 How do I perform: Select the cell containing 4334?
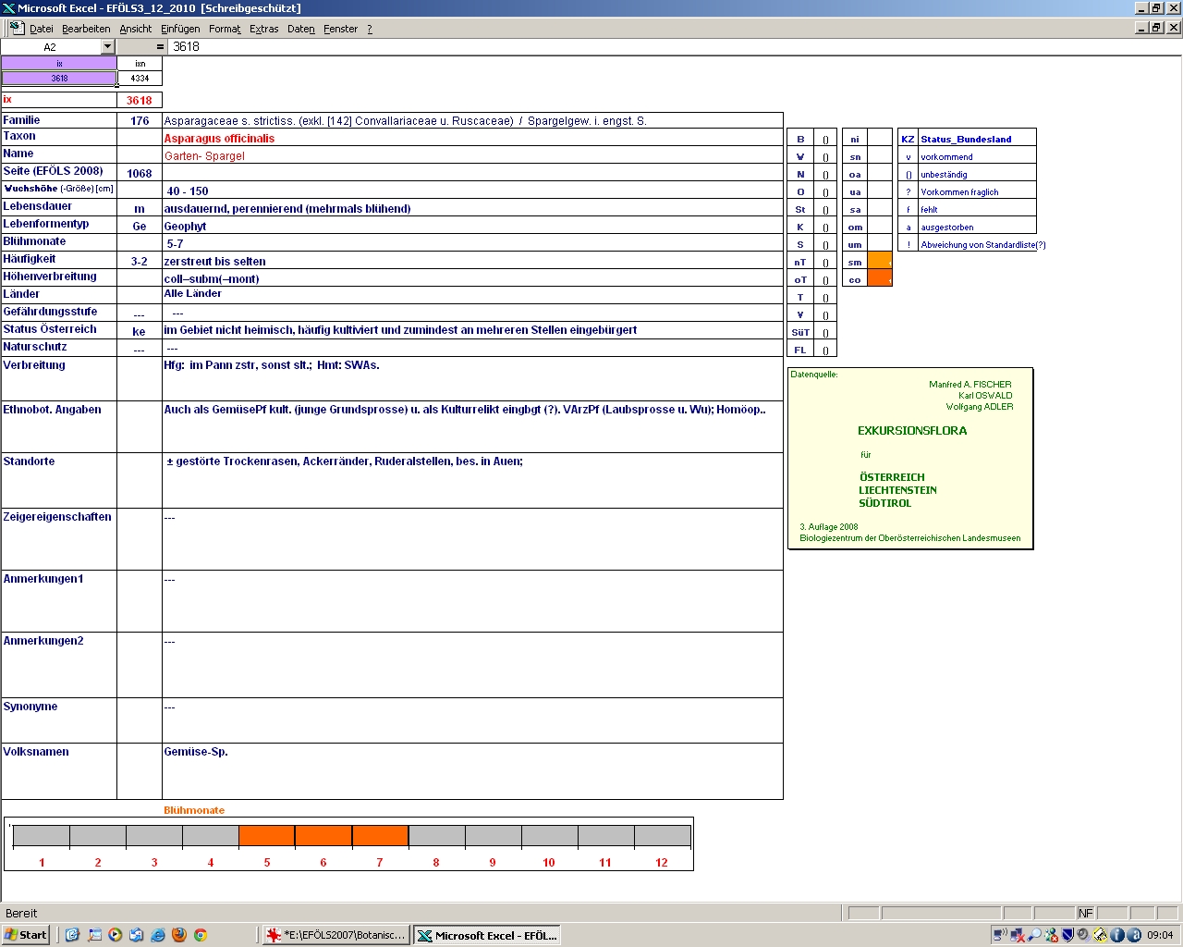pos(140,78)
